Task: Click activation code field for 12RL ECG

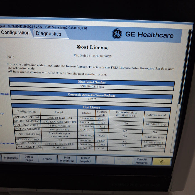Action: coord(156,120)
